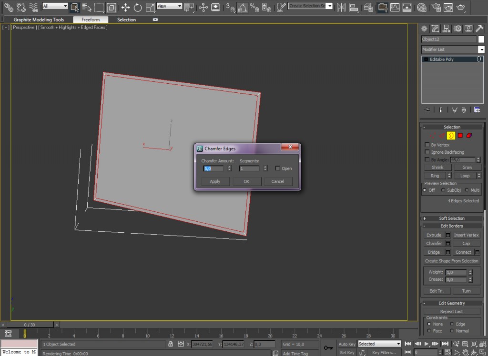Open the reference coordinate View dropdown

169,6
